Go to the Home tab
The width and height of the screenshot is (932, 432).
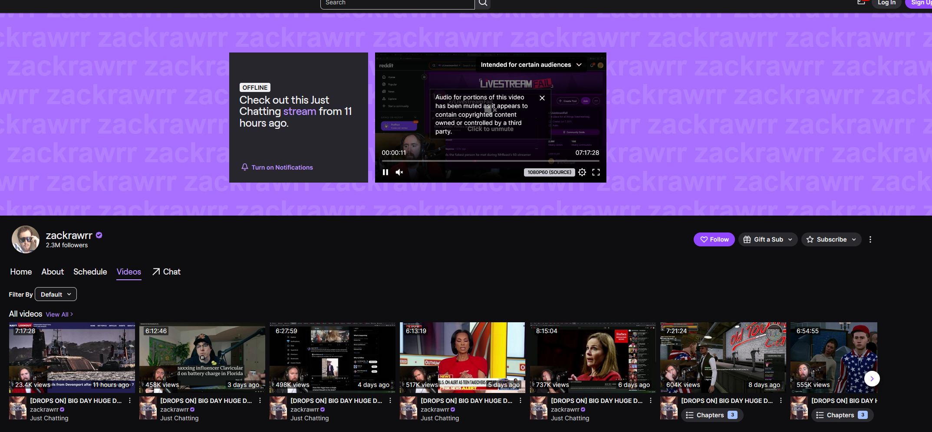pos(21,272)
